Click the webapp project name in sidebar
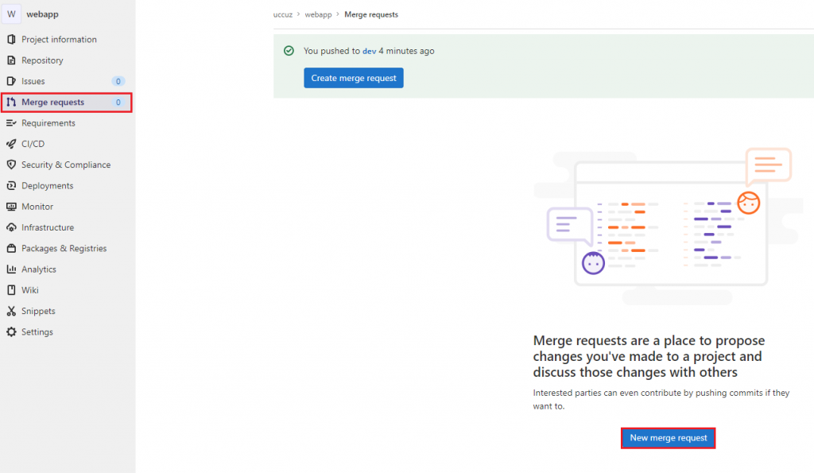The width and height of the screenshot is (814, 473). click(43, 14)
